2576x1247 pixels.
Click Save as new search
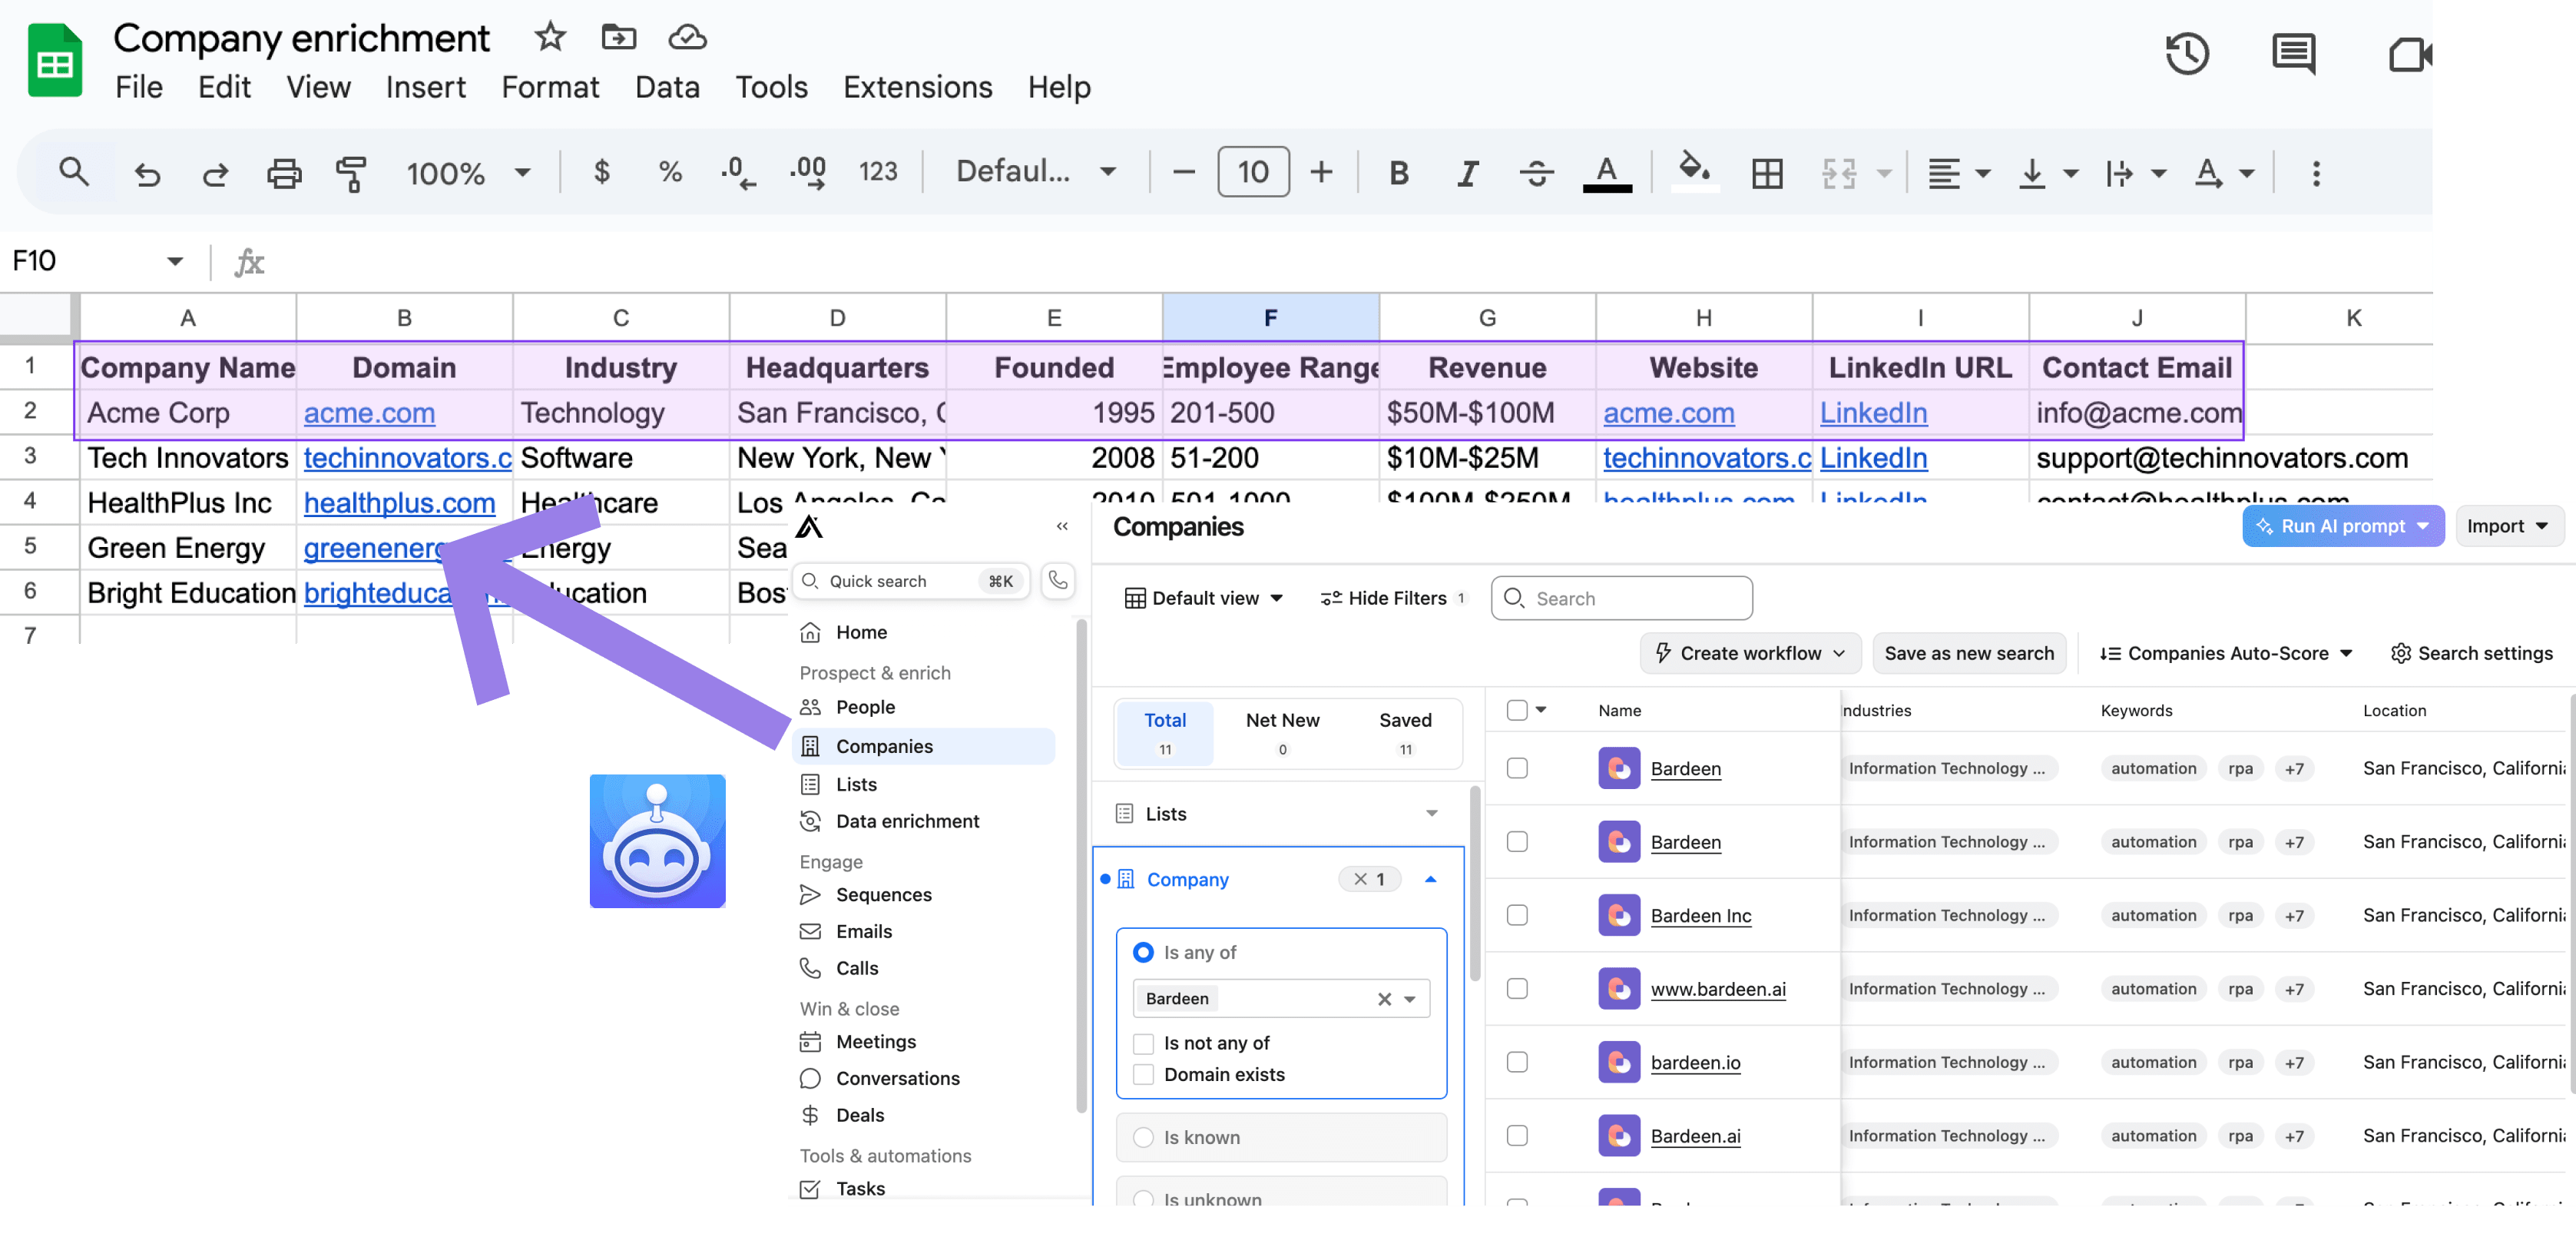tap(1969, 653)
